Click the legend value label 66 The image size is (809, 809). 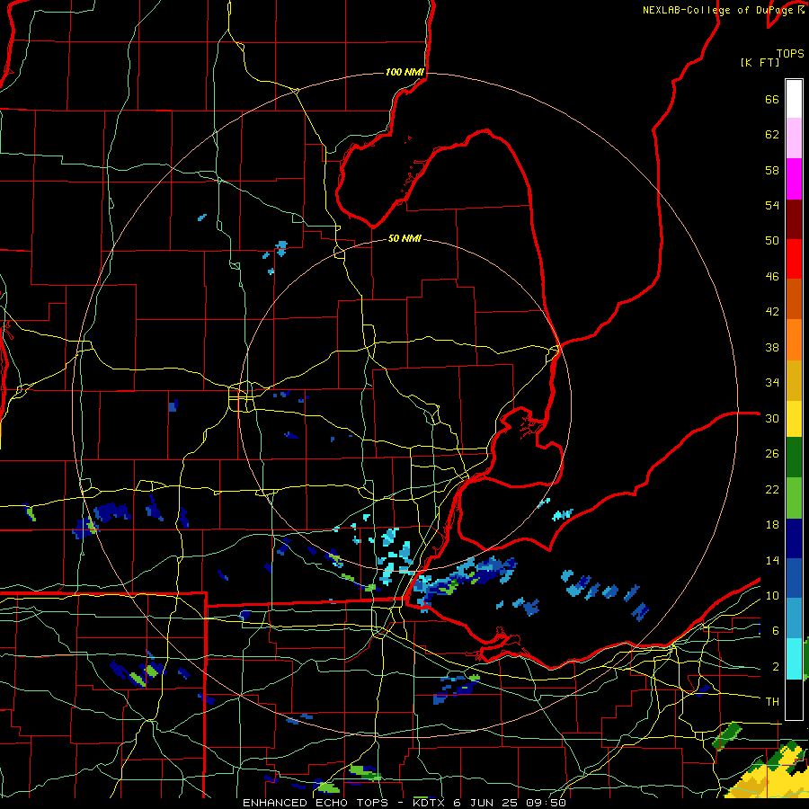(x=772, y=99)
